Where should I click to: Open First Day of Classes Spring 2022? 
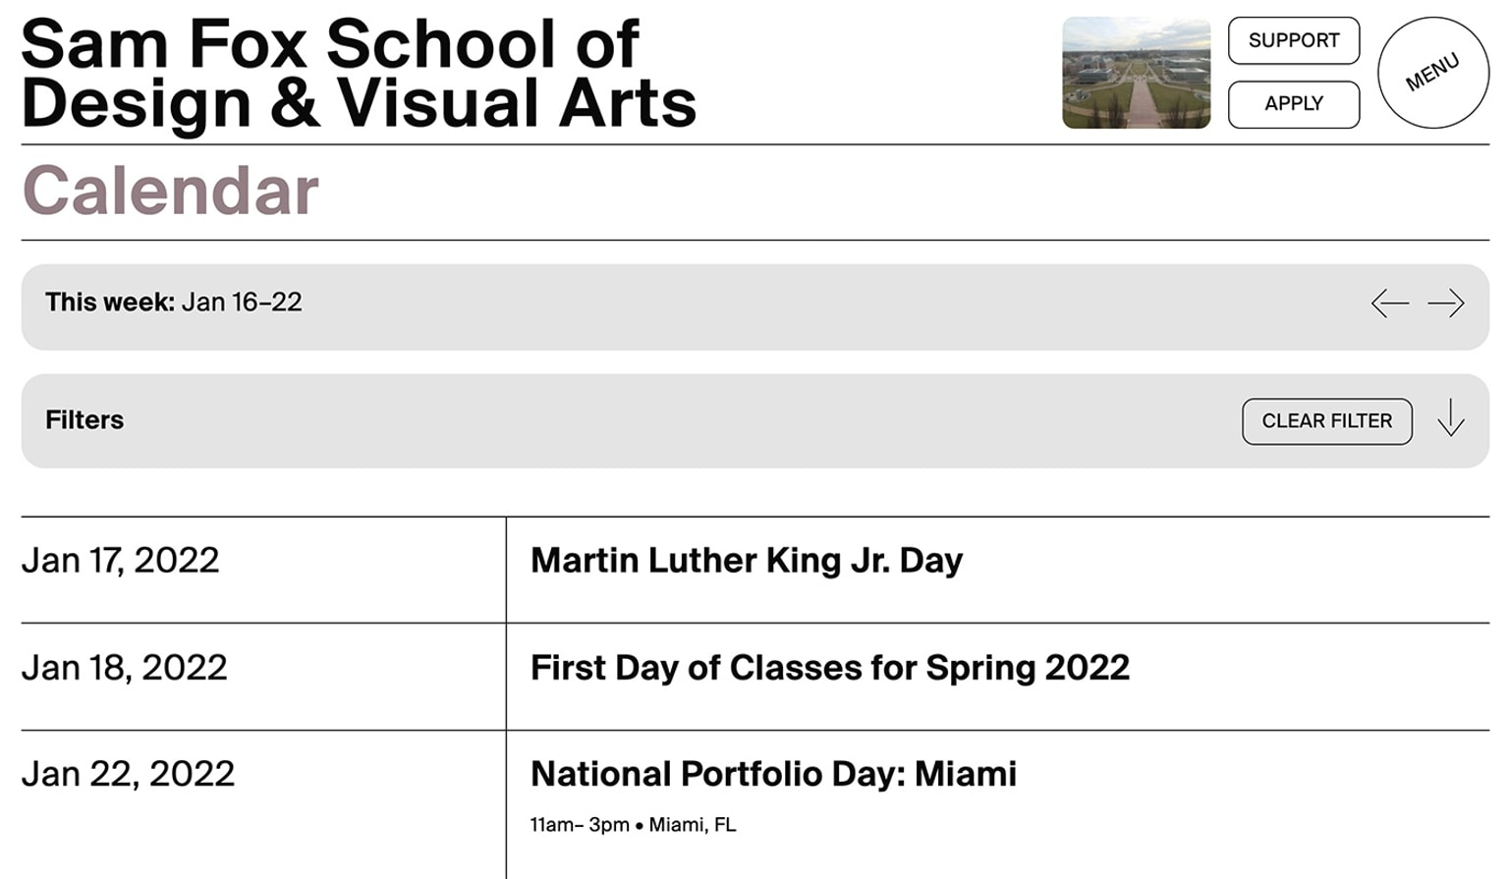pyautogui.click(x=829, y=668)
